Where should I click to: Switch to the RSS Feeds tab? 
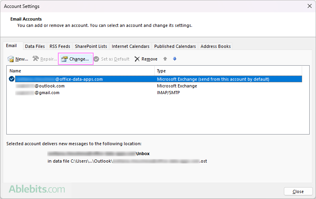(x=60, y=46)
